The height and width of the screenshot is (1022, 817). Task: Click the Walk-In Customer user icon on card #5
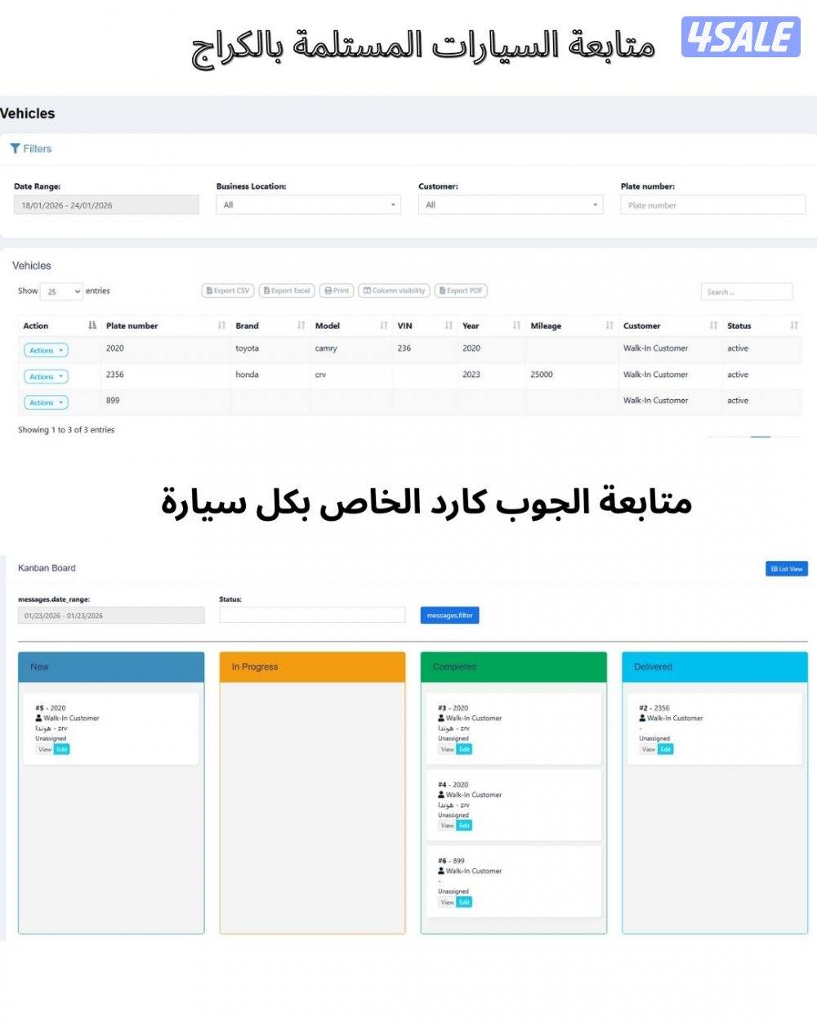tap(38, 718)
